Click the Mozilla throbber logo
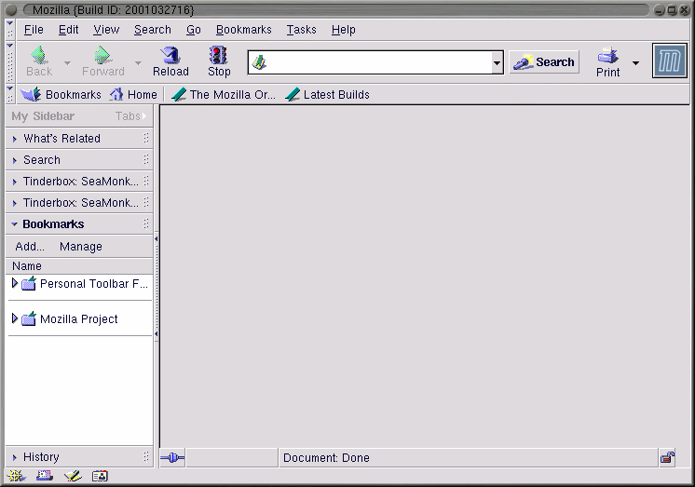 coord(669,61)
